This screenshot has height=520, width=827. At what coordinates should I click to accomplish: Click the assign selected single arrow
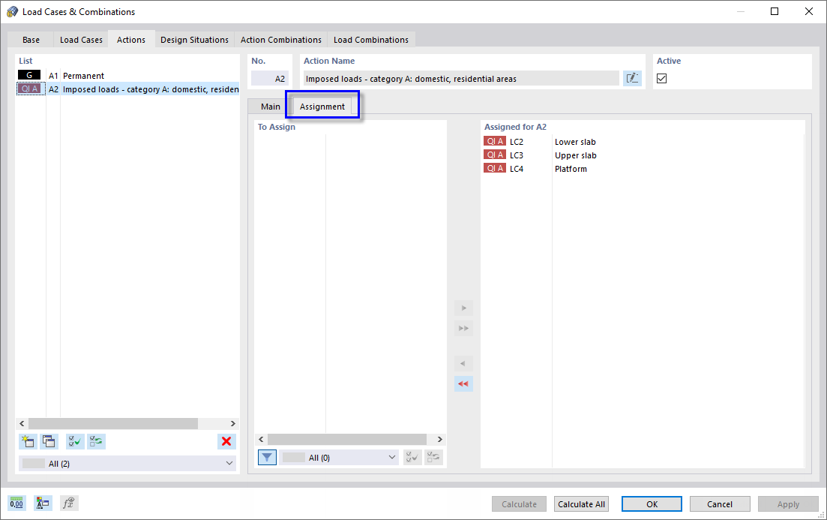[463, 308]
